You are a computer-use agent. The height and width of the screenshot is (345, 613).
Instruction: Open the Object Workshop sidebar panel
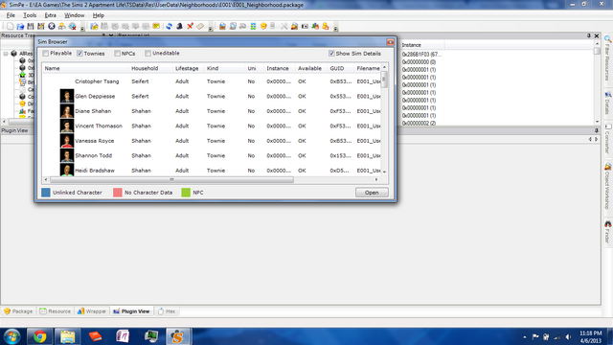click(x=608, y=187)
